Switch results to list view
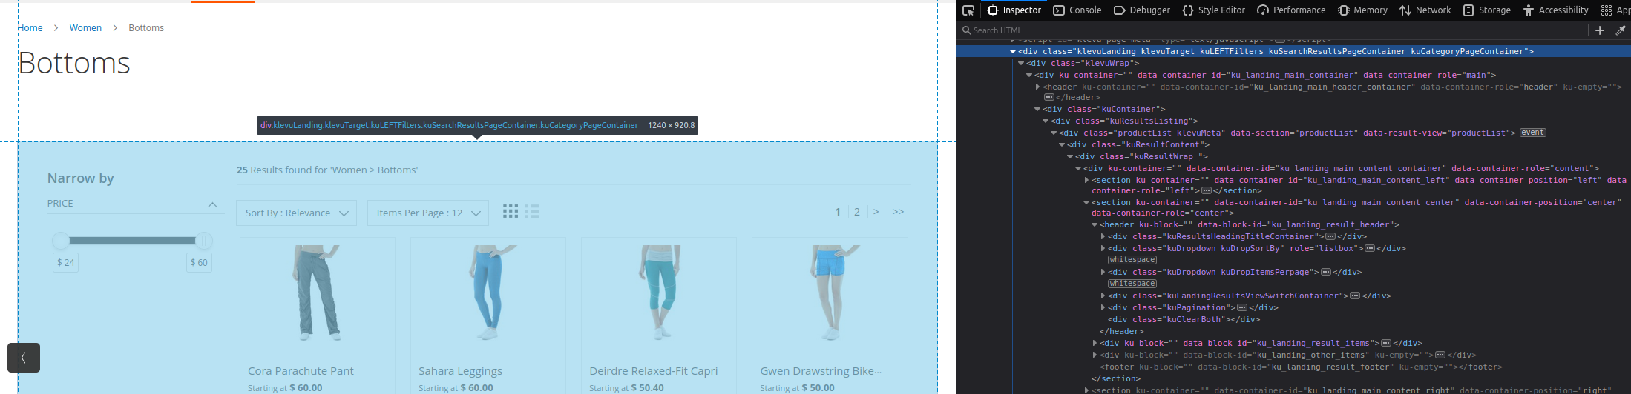Image resolution: width=1631 pixels, height=394 pixels. (532, 212)
